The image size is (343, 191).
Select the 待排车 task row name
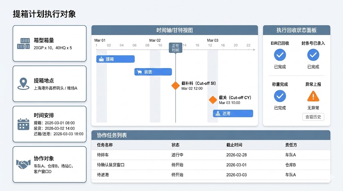click(x=103, y=155)
